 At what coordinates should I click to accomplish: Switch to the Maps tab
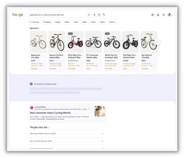pos(85,22)
